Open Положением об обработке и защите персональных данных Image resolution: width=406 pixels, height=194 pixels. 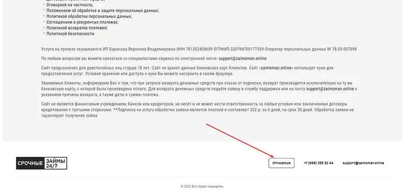pos(102,10)
